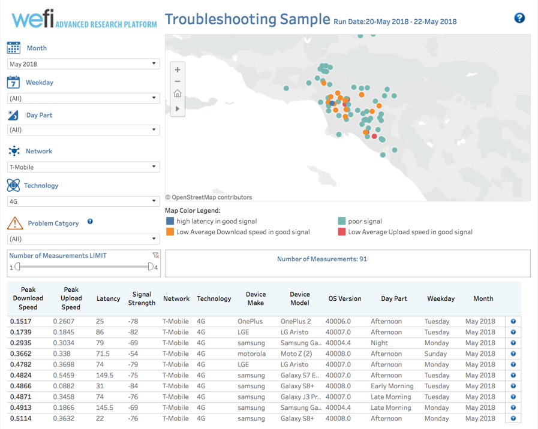Open the Technology dropdown showing 4G
This screenshot has height=429, width=538.
[x=83, y=201]
